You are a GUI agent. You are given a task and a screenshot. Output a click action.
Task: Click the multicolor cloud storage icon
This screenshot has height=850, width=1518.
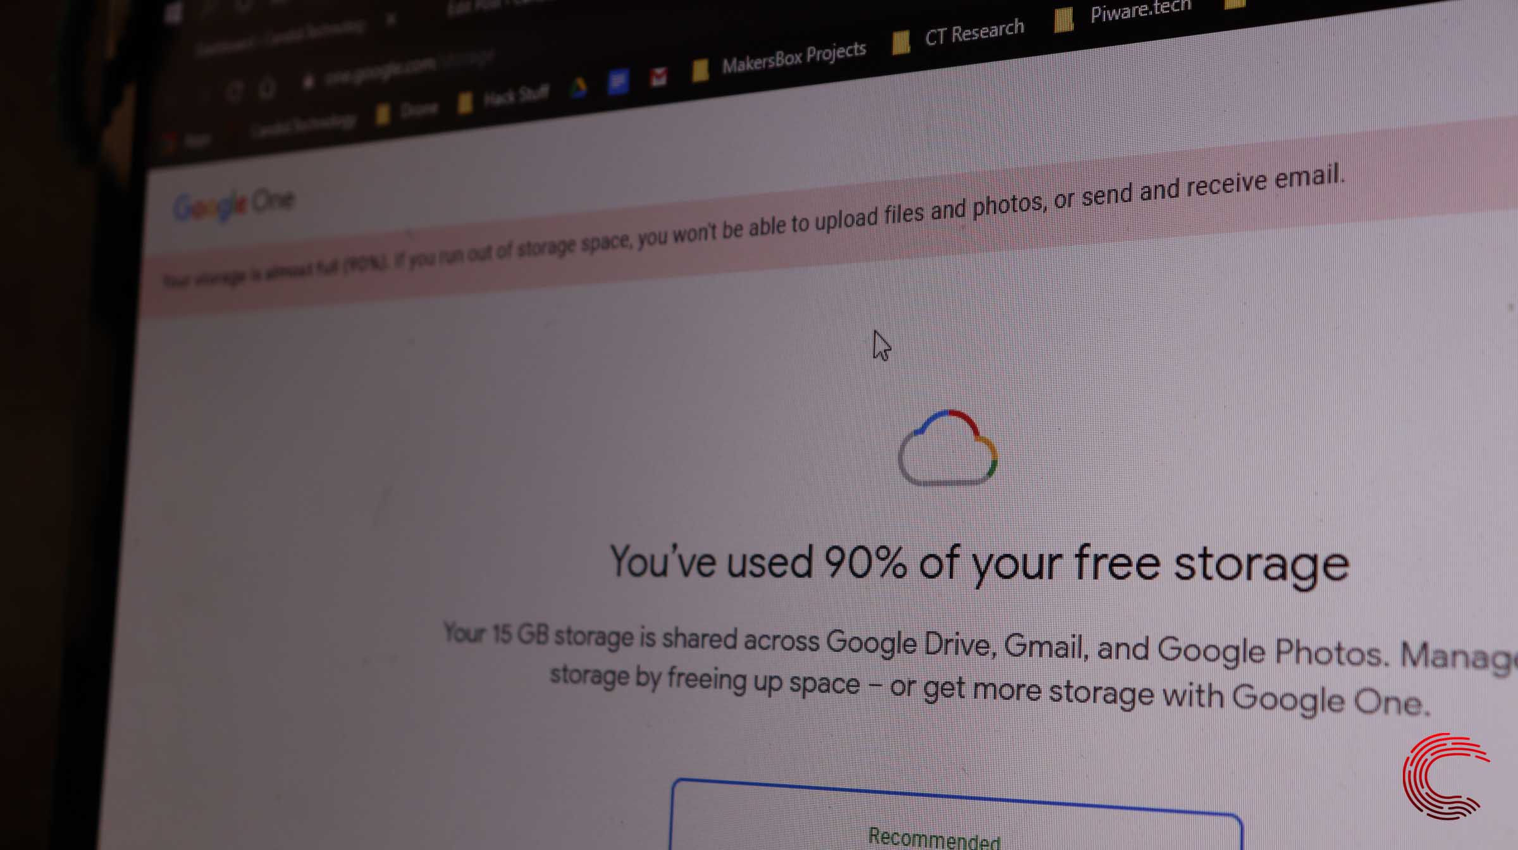947,448
